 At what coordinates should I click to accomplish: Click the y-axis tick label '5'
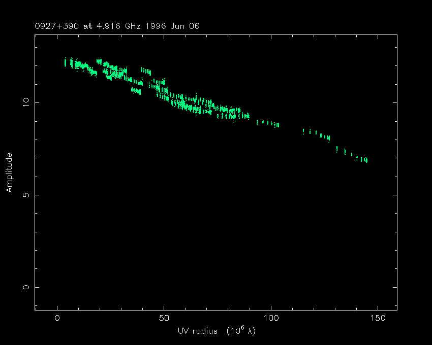[26, 195]
